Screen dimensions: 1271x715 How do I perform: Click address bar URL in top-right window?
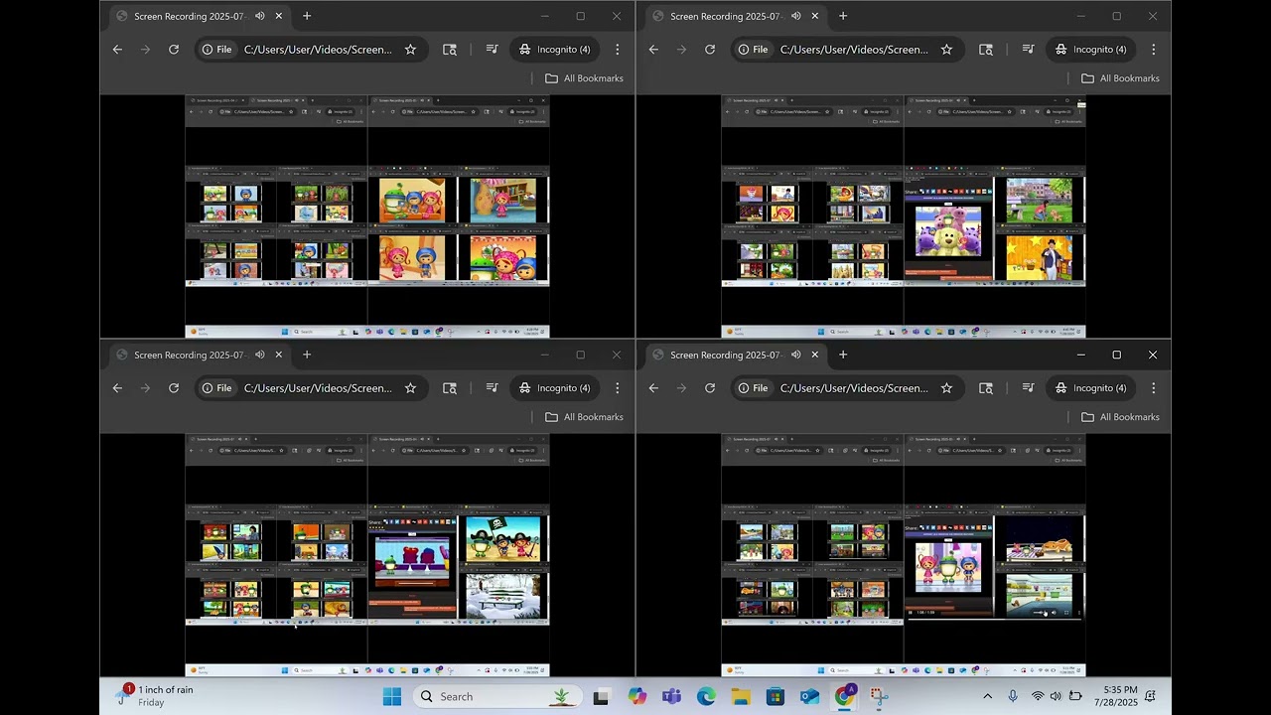854,50
